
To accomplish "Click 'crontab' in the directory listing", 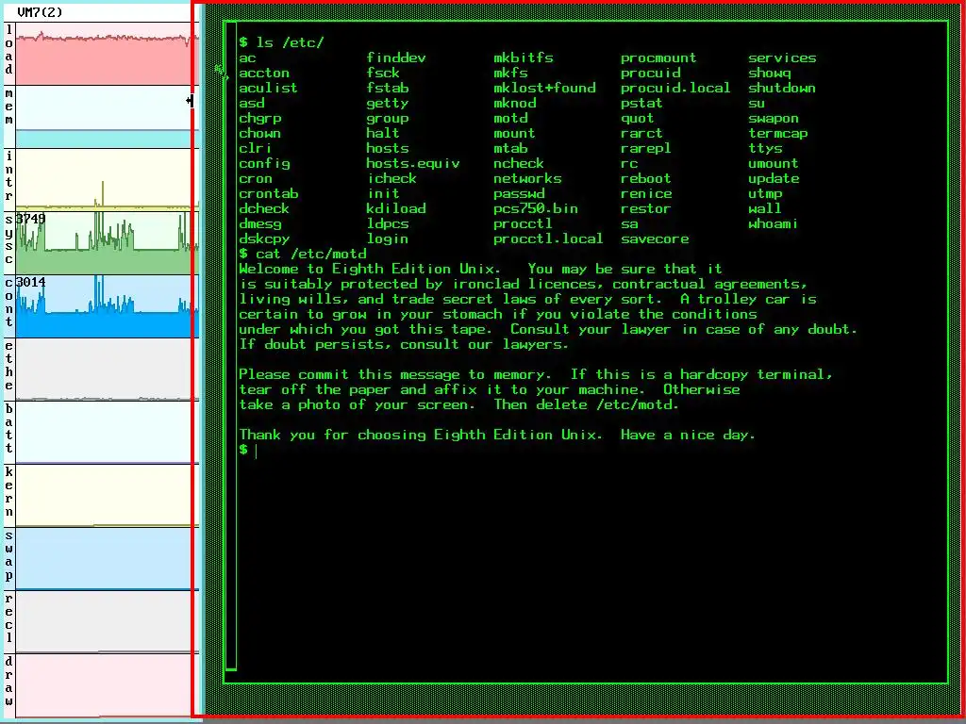I will (269, 193).
